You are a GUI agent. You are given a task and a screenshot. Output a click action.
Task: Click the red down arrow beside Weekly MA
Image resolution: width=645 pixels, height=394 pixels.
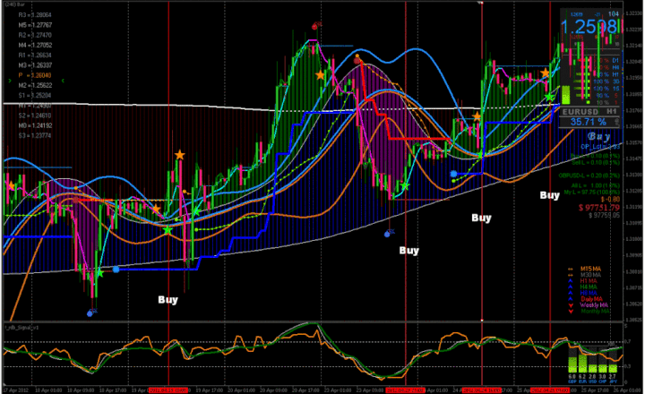(x=571, y=305)
